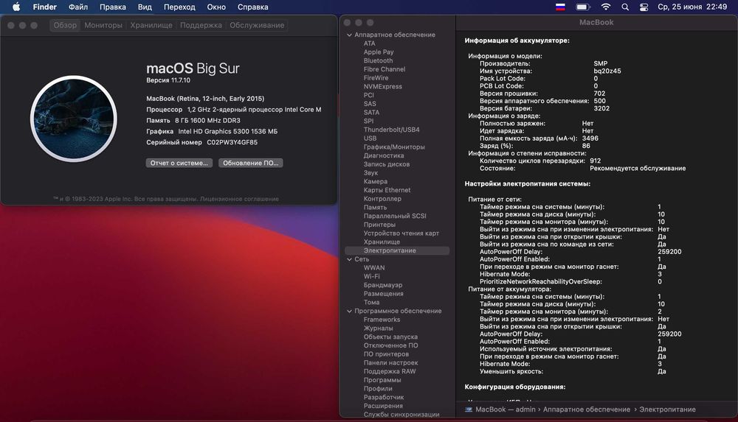Click serial number C02PW3Y4GF85
Image resolution: width=738 pixels, height=422 pixels.
[x=232, y=142]
